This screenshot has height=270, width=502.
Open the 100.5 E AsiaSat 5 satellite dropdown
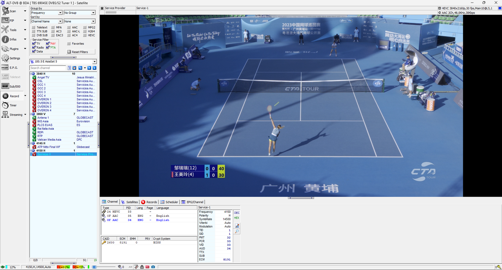tap(63, 62)
